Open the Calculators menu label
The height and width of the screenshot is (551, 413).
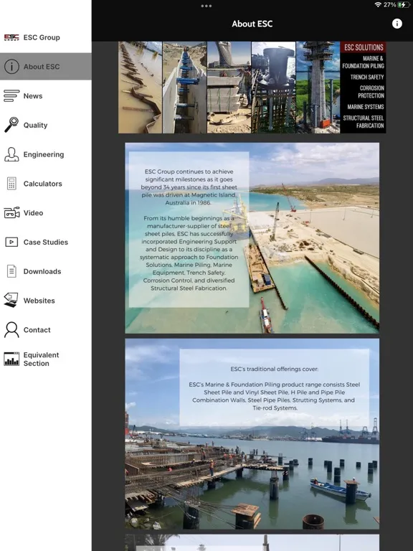[42, 184]
